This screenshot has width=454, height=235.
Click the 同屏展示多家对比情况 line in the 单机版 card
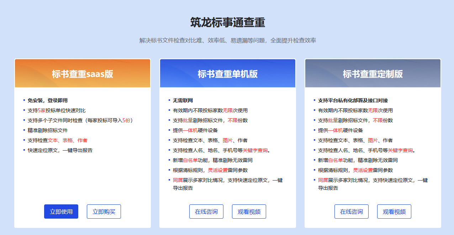tap(228, 184)
